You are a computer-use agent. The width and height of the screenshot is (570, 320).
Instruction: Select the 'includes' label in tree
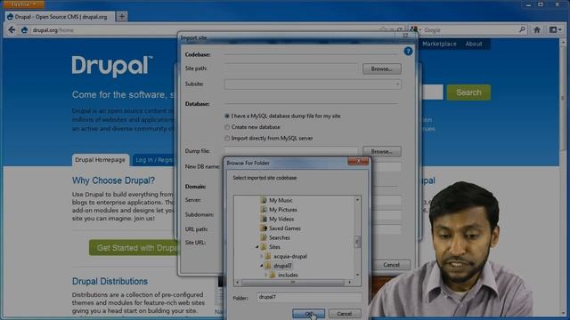coord(288,275)
